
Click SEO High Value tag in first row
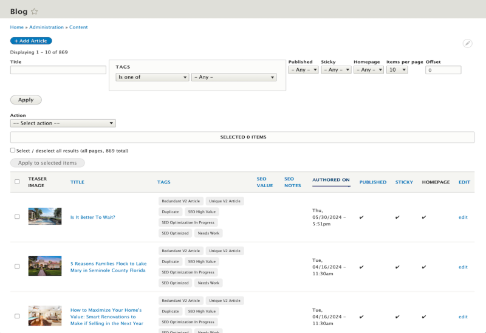click(x=202, y=211)
